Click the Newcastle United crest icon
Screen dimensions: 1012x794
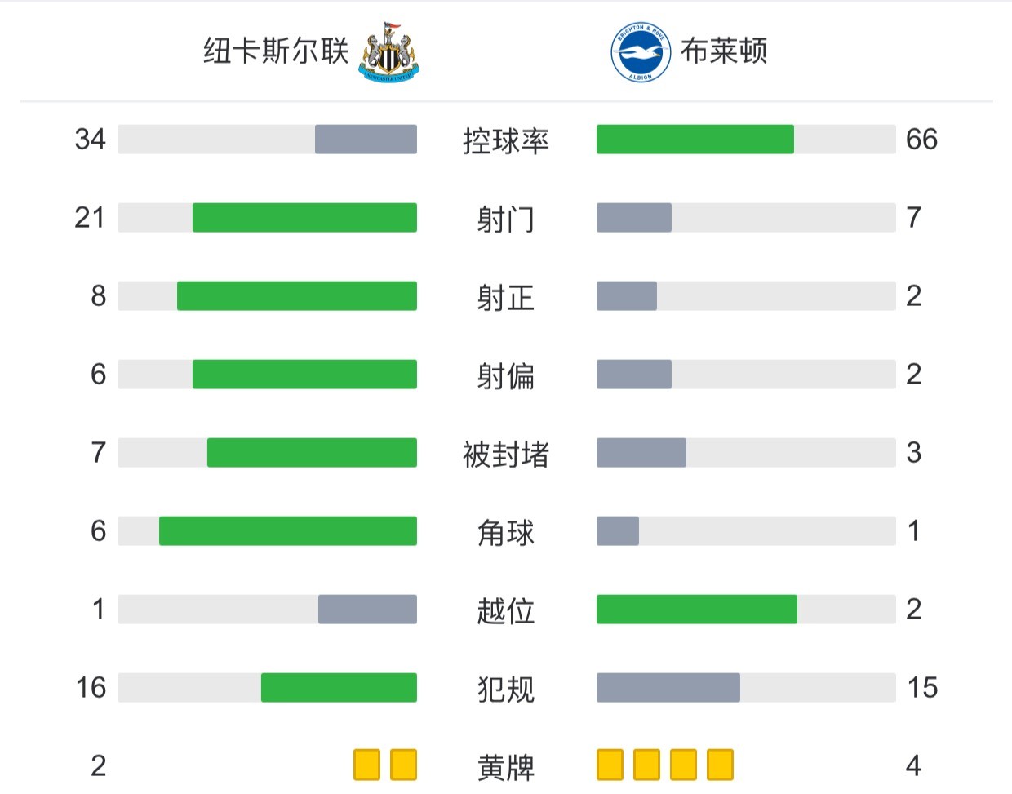tap(389, 51)
